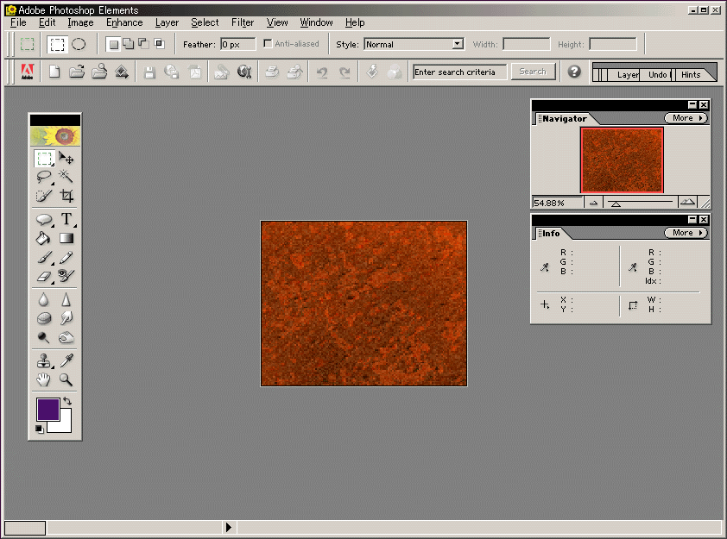Swap foreground and background colors
This screenshot has width=727, height=539.
coord(66,402)
